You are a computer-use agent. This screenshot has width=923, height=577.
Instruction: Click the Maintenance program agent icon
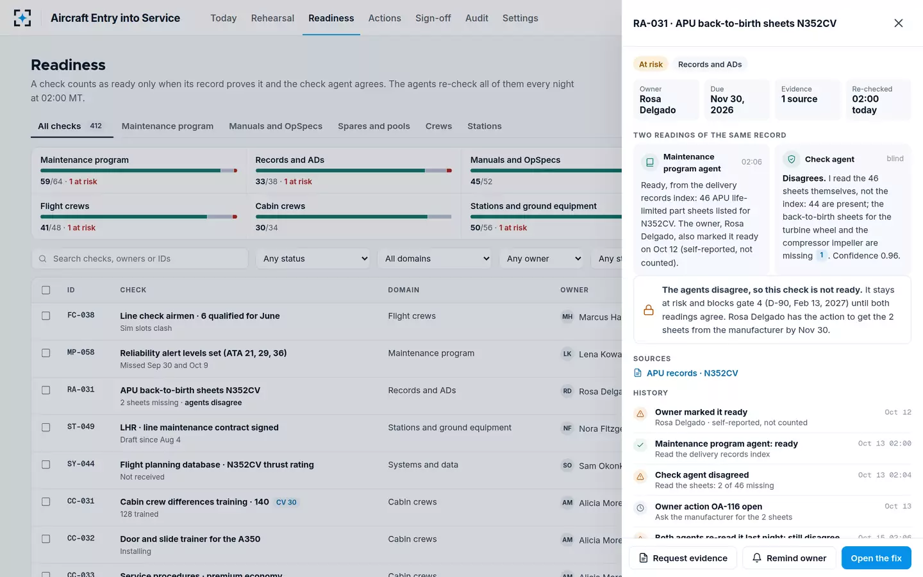coord(650,163)
